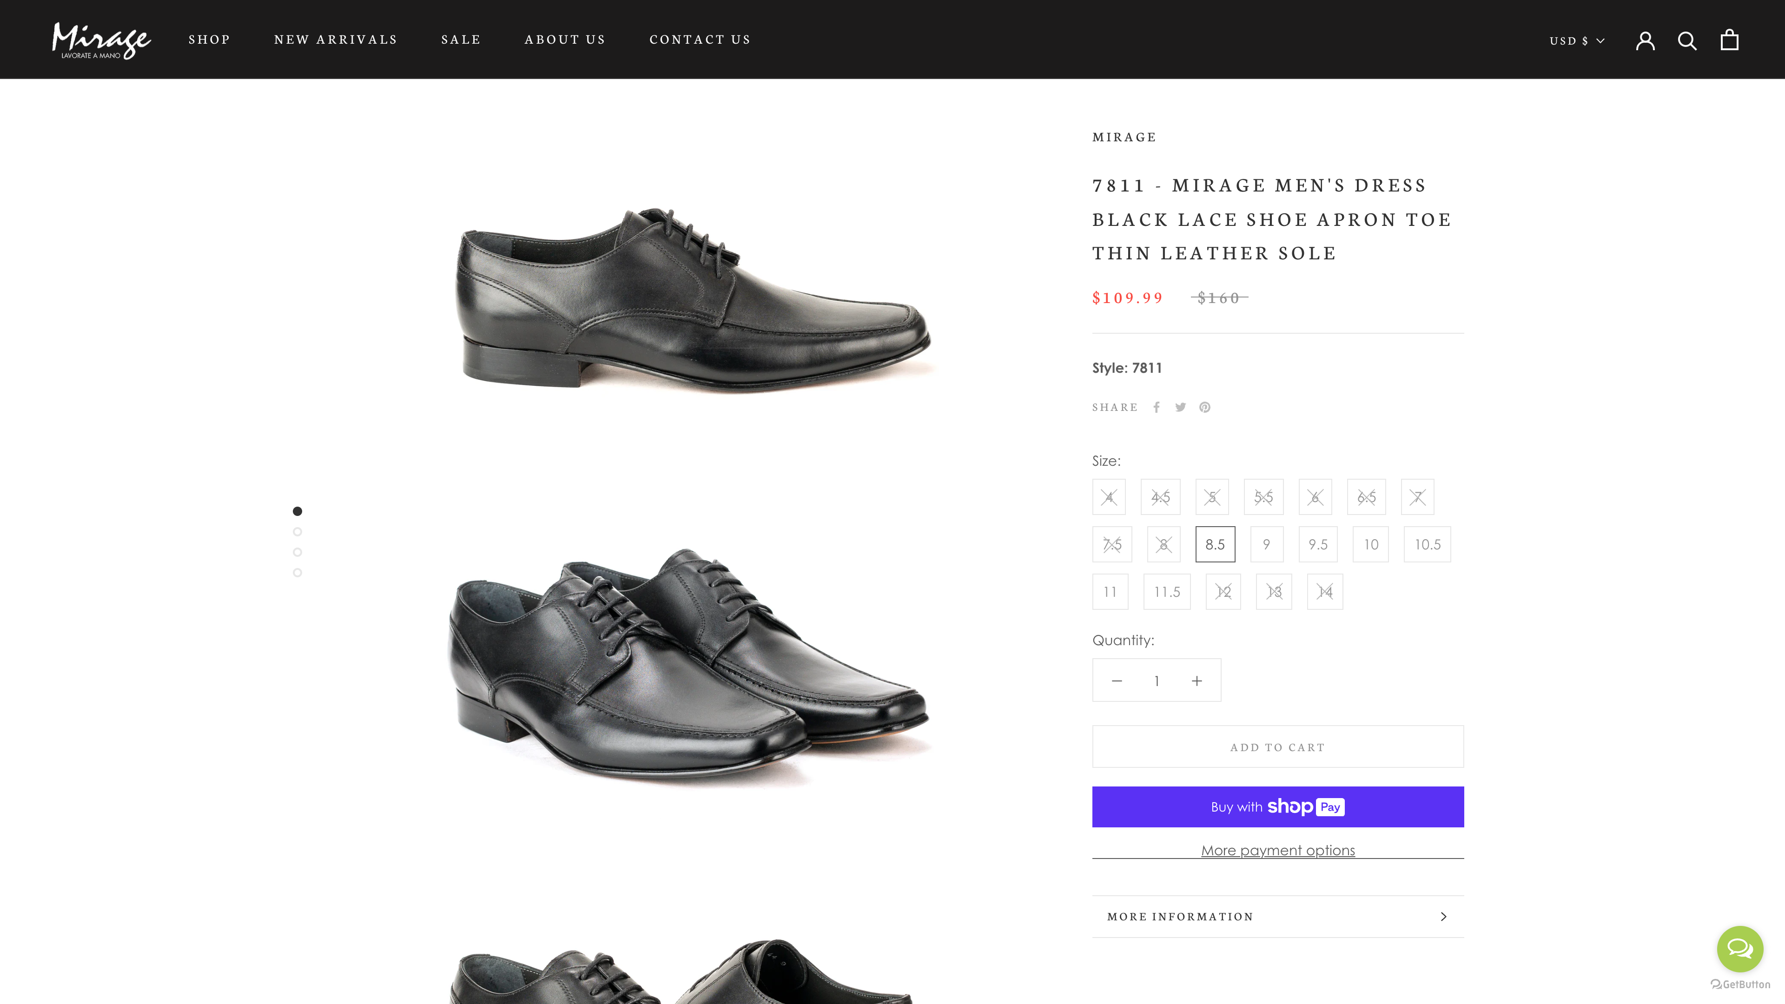Open the GetButton chat widget
The height and width of the screenshot is (1004, 1785).
pos(1740,949)
